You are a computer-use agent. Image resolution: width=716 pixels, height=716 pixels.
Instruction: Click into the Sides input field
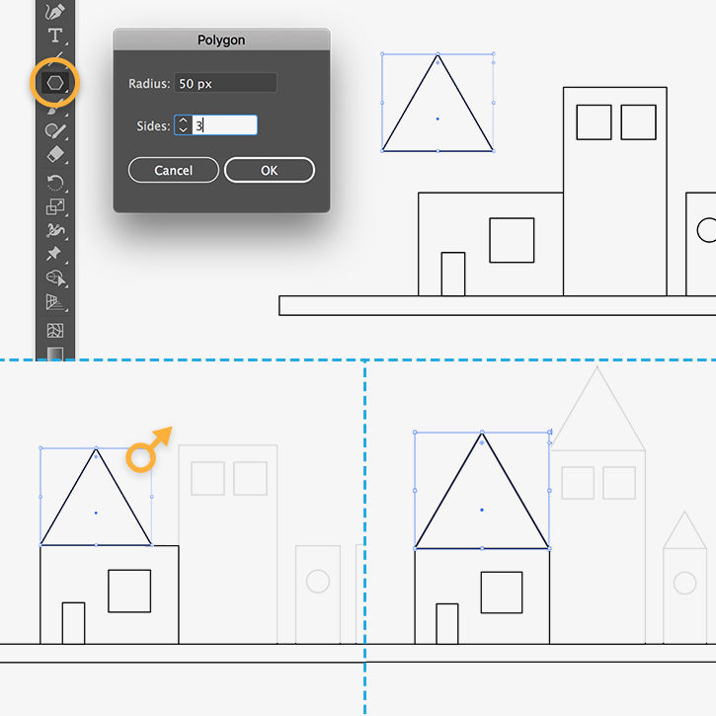pyautogui.click(x=224, y=125)
